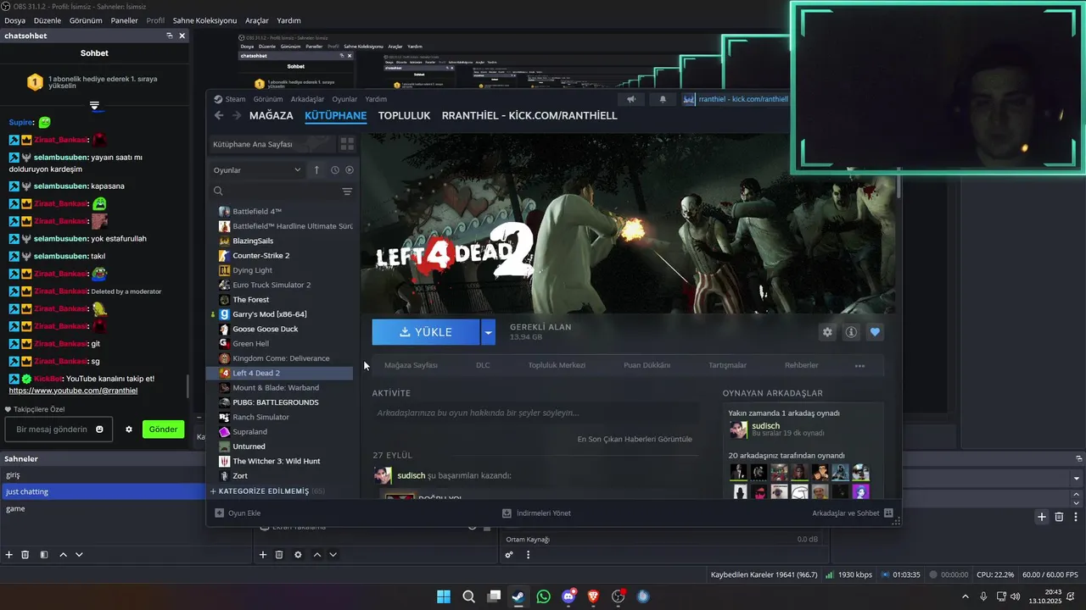
Task: Open OBS Sahne Koleksiyonu menu
Action: pos(204,20)
